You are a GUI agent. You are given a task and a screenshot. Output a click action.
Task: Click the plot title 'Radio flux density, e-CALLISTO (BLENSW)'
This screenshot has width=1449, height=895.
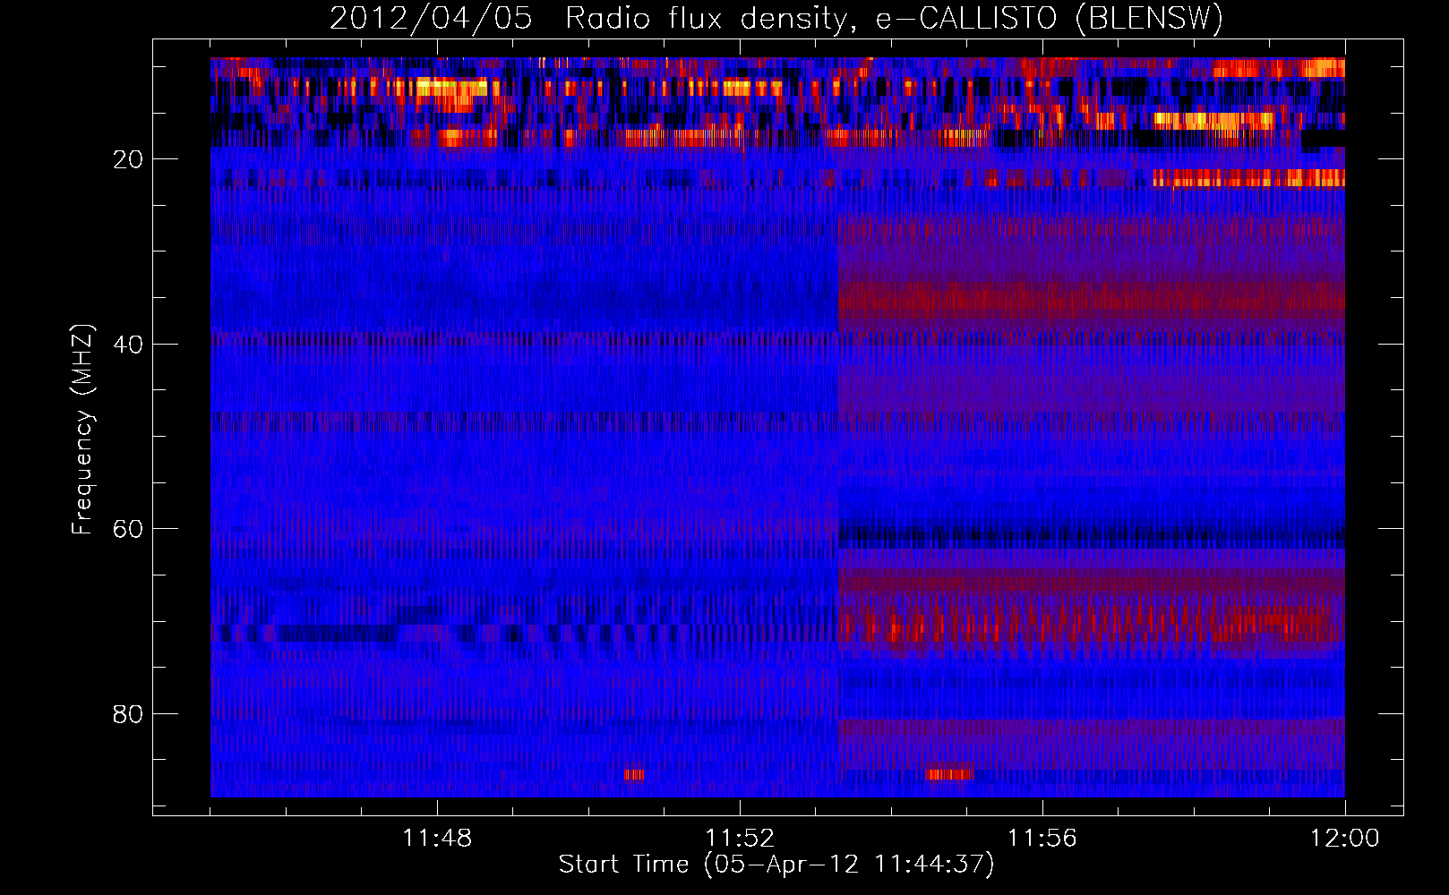tap(894, 18)
